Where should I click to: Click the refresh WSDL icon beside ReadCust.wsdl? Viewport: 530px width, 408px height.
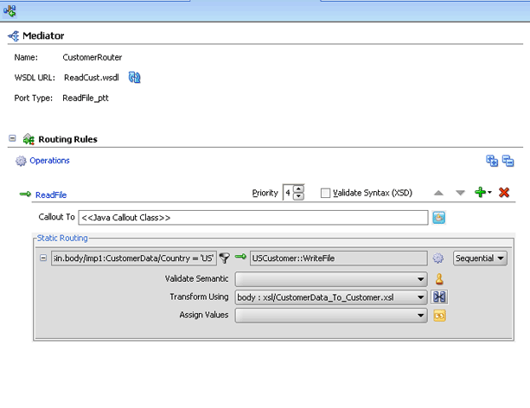click(135, 78)
